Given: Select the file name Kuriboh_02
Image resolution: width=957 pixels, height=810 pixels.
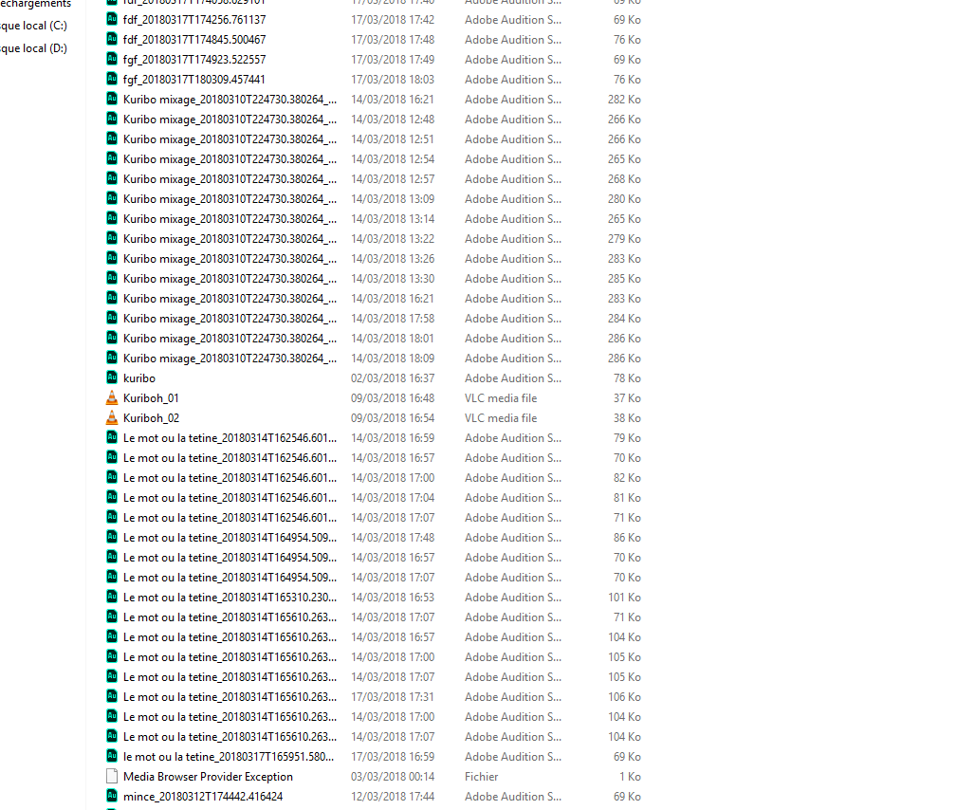Looking at the screenshot, I should (151, 418).
